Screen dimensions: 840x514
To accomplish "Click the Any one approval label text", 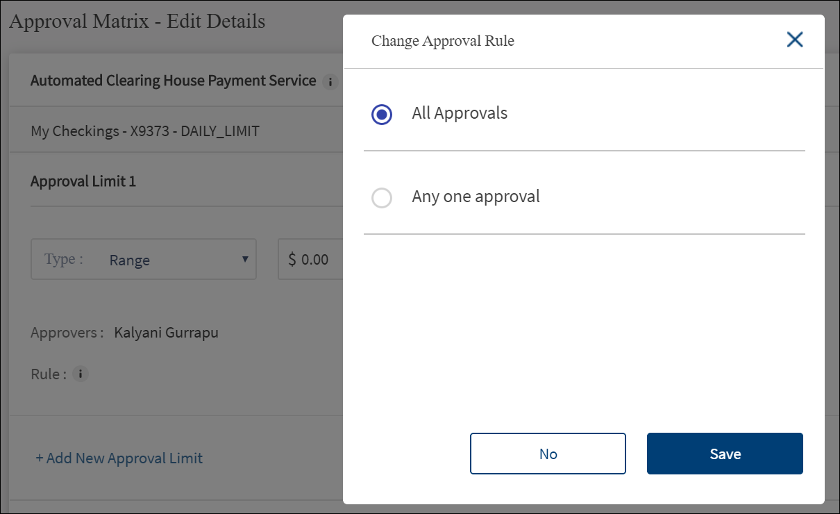I will click(476, 197).
